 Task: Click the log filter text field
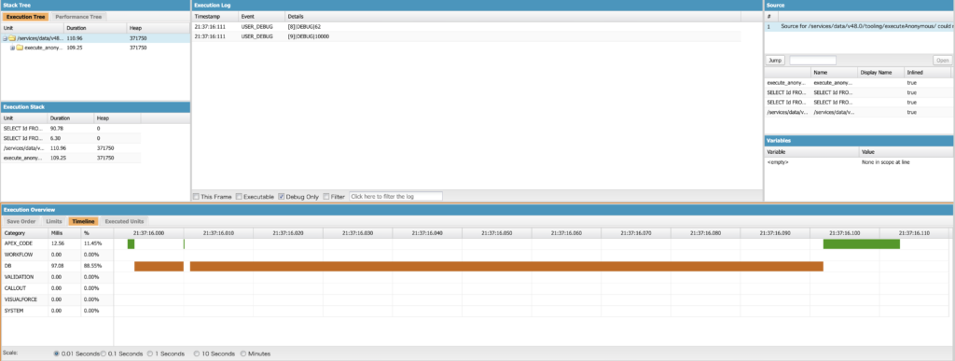[x=395, y=197]
